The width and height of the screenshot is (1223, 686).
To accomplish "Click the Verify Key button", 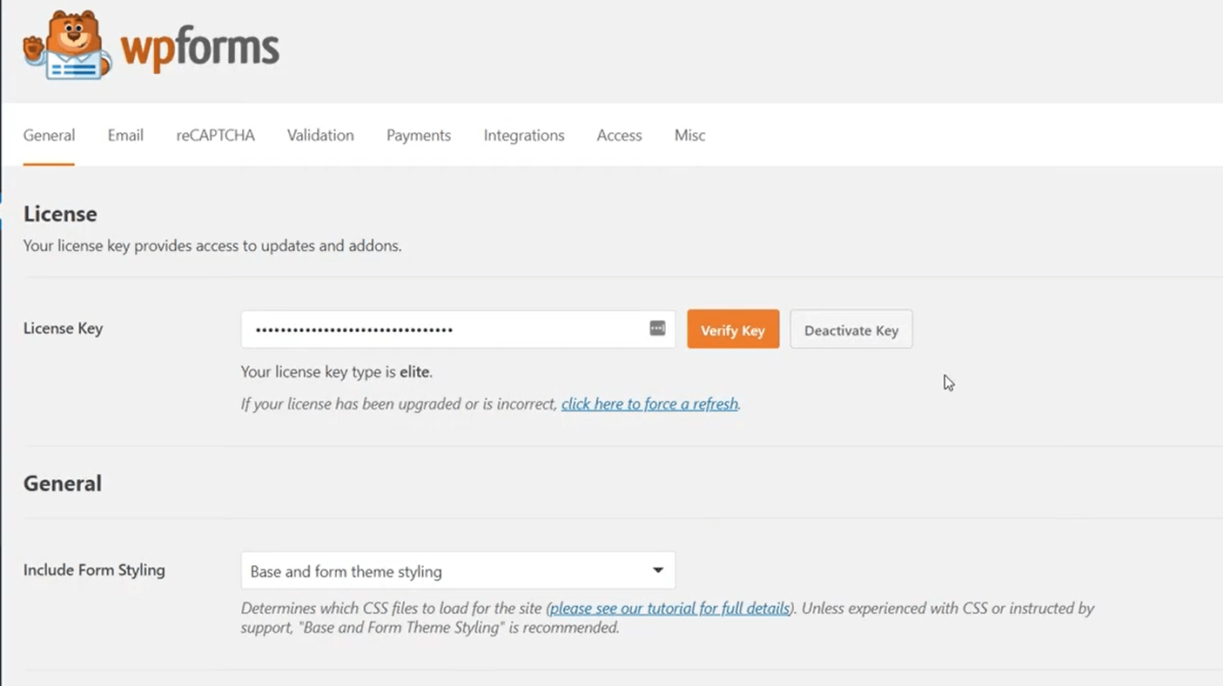I will [732, 330].
